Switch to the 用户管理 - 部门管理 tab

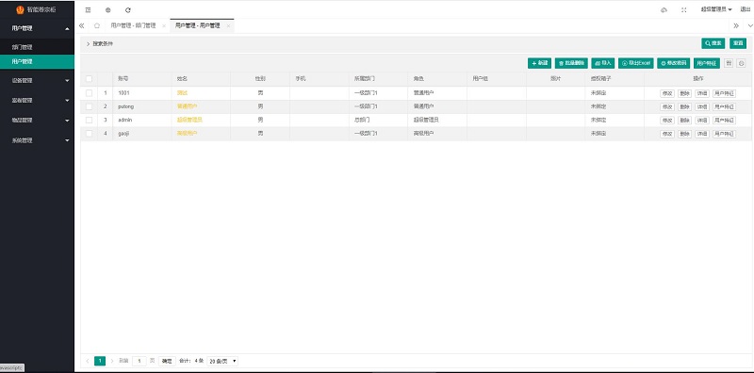pos(133,26)
